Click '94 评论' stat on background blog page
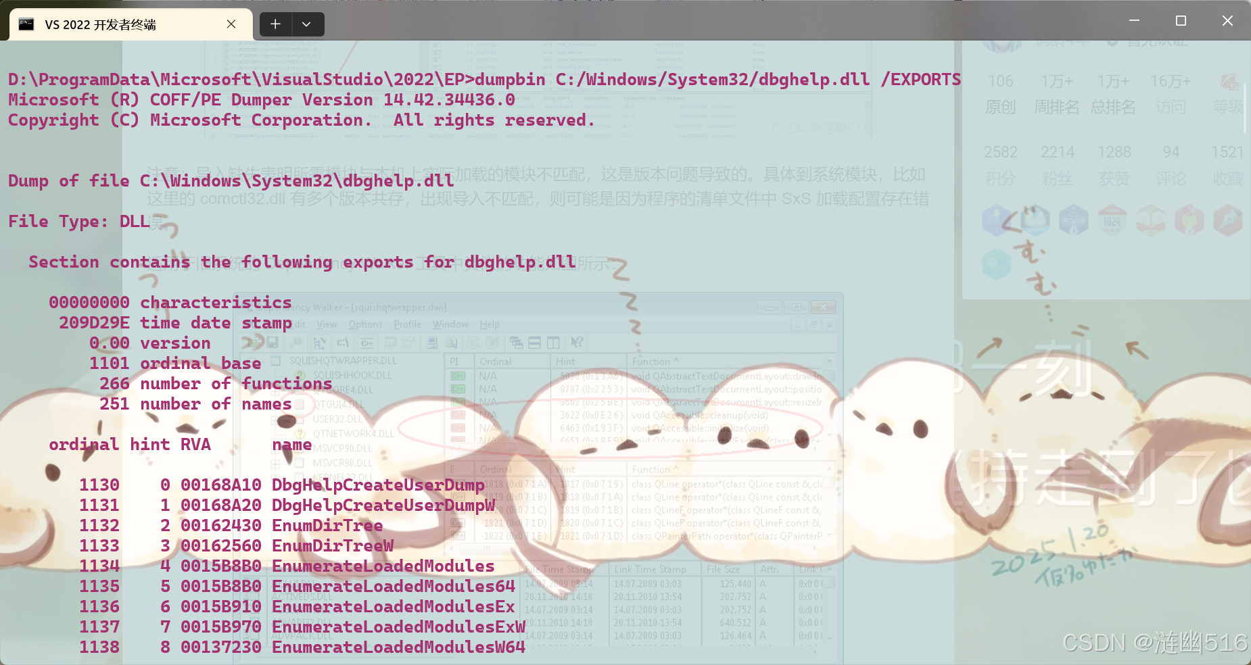The width and height of the screenshot is (1251, 665). tap(1171, 165)
